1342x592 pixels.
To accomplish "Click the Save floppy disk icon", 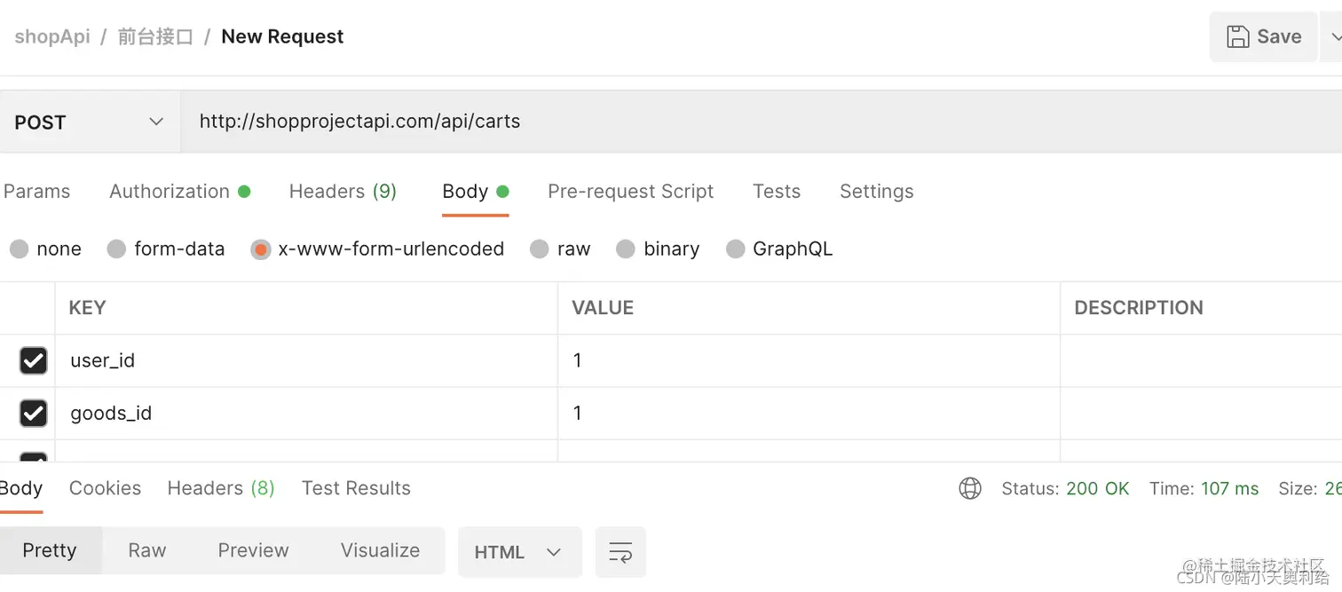I will [1237, 36].
